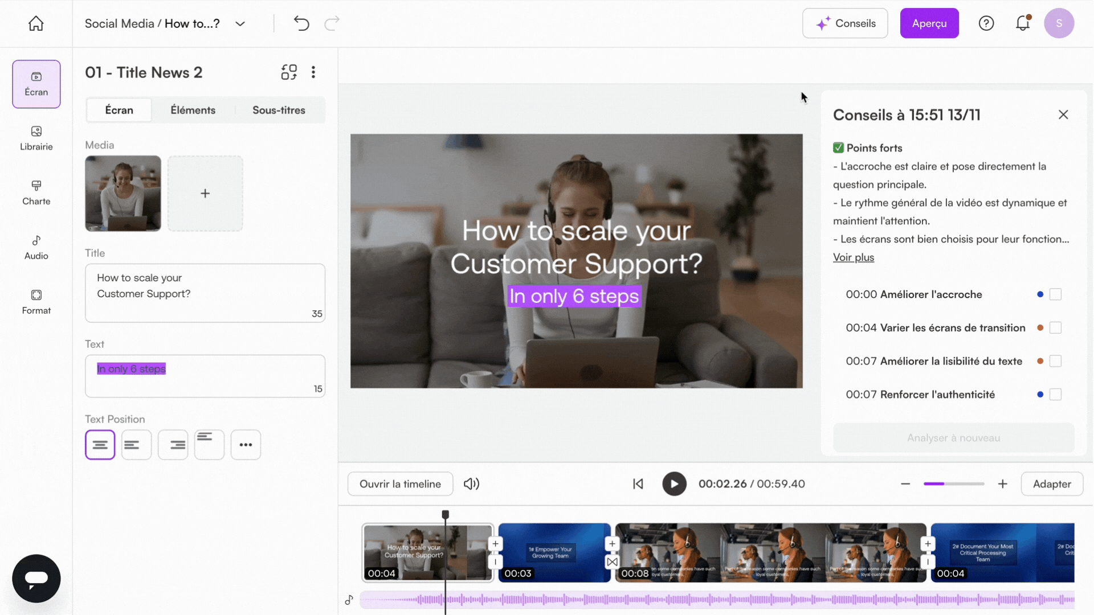
Task: Open the Charte sidebar panel
Action: point(36,193)
